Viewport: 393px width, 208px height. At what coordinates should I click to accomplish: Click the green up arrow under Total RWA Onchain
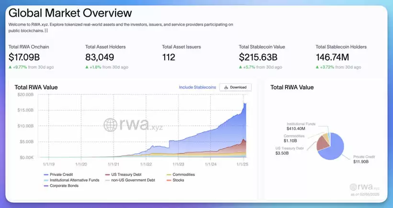coord(11,67)
